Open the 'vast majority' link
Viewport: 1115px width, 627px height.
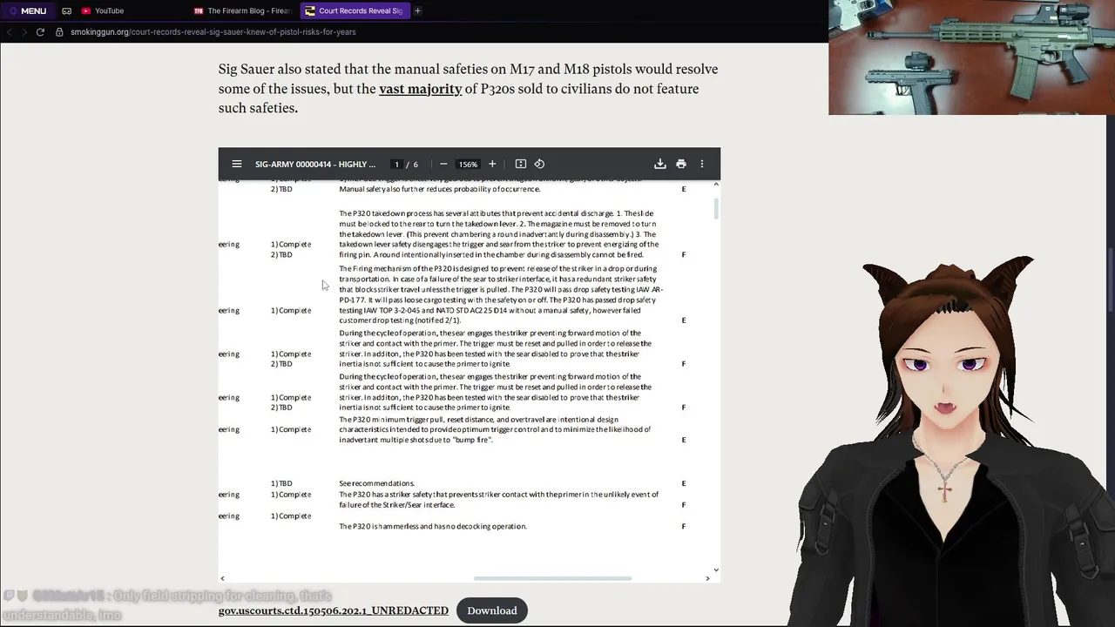click(420, 89)
